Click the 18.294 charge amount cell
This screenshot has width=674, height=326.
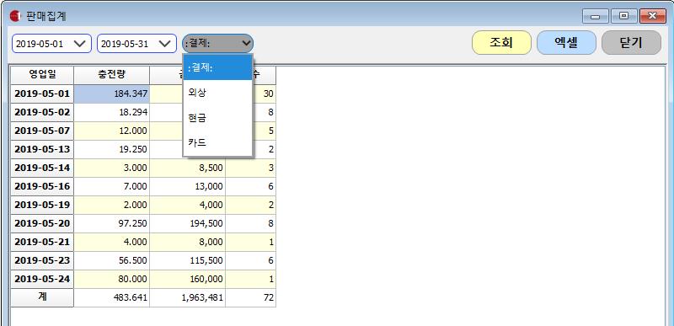[x=112, y=112]
